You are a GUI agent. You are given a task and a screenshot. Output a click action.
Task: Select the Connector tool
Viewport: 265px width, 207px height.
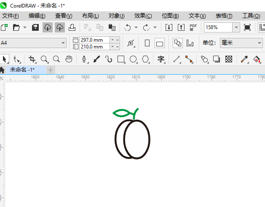[189, 59]
